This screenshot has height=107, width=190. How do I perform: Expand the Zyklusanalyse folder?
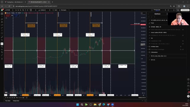pyautogui.click(x=148, y=52)
